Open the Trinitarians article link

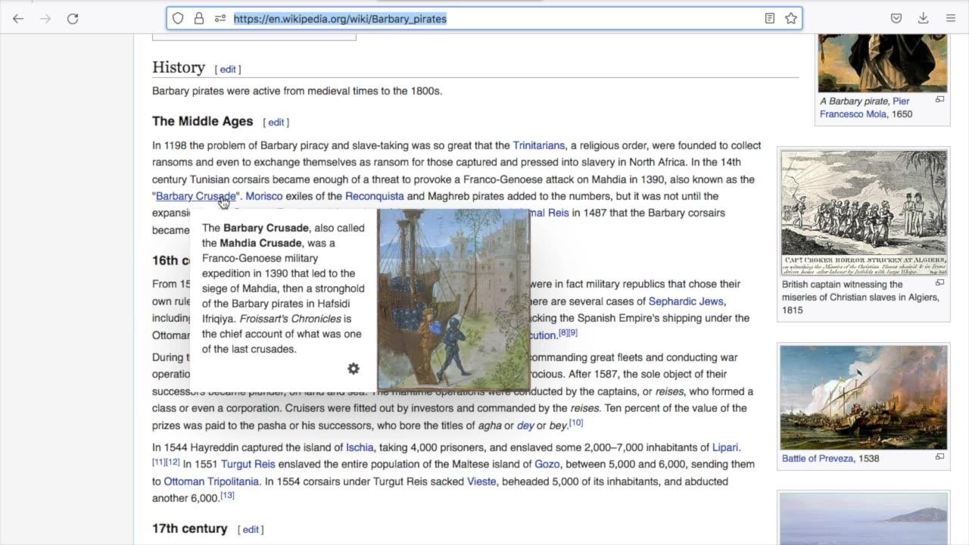(539, 145)
